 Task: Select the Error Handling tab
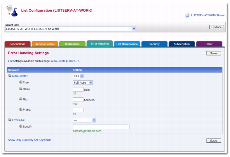(x=100, y=44)
